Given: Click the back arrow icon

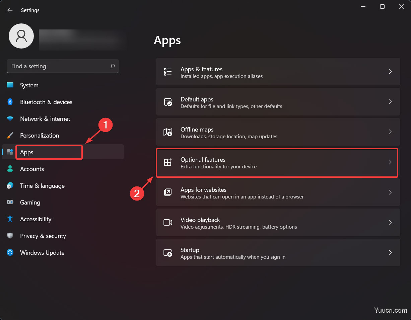Looking at the screenshot, I should [x=10, y=10].
